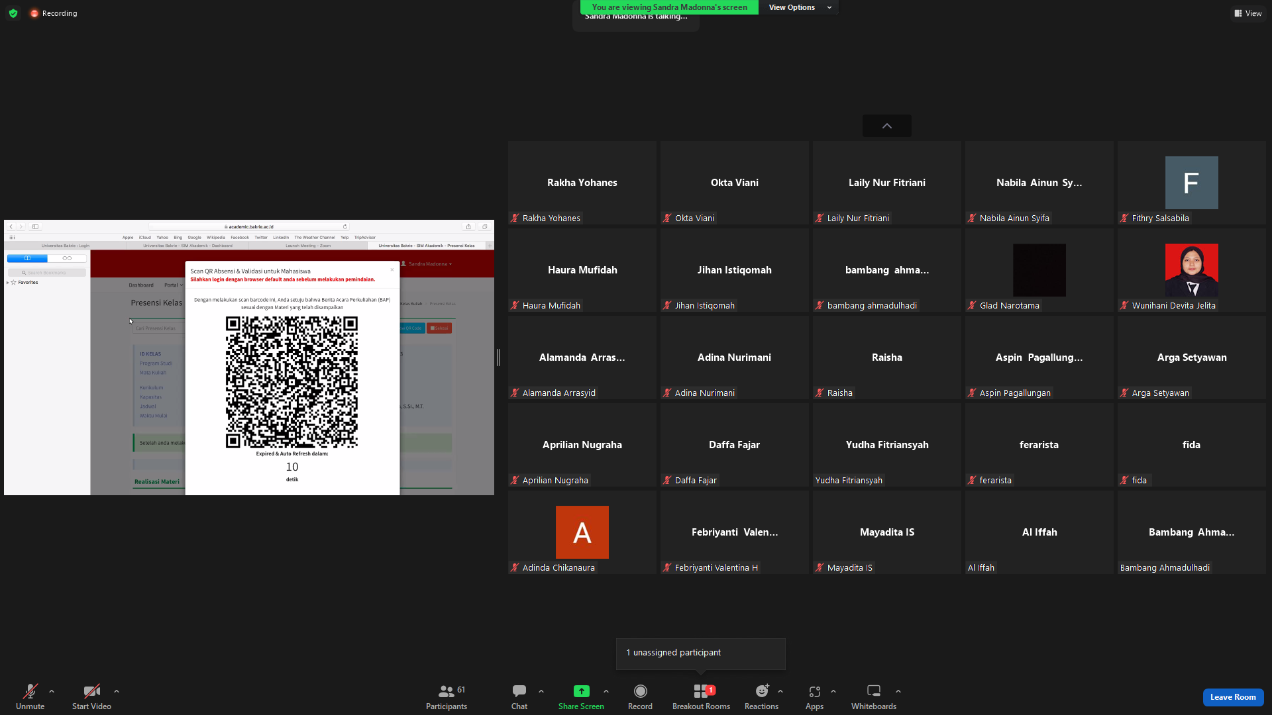Expand Whiteboards options arrow
Image resolution: width=1272 pixels, height=715 pixels.
click(898, 691)
